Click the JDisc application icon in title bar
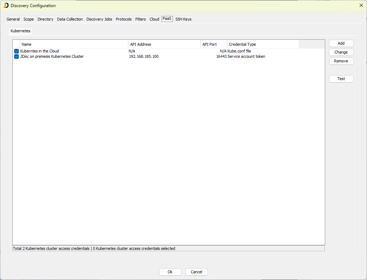367x280 pixels. pos(6,6)
